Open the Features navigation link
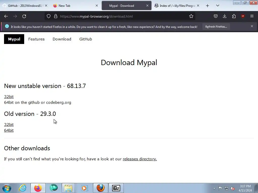 [x=36, y=39]
